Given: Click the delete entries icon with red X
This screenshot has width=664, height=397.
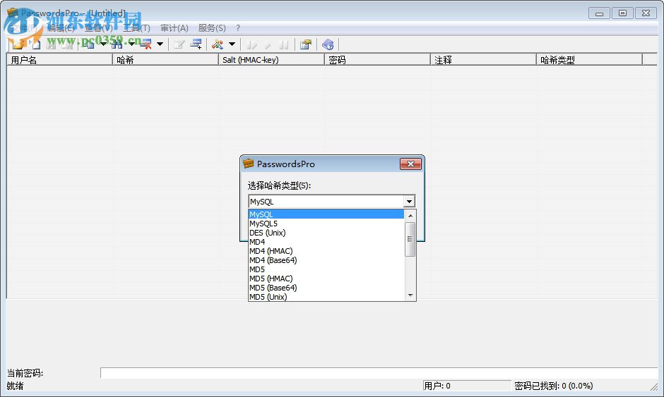Looking at the screenshot, I should point(146,44).
